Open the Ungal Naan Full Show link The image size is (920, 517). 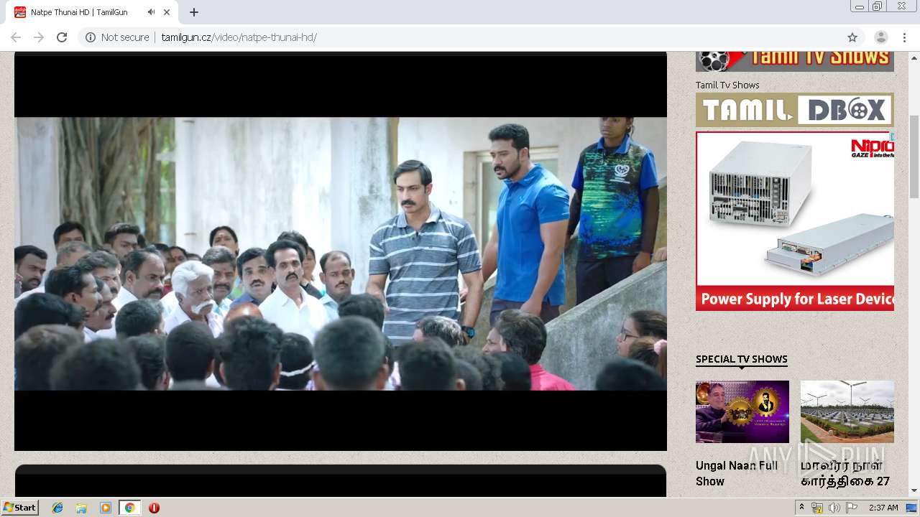[737, 473]
